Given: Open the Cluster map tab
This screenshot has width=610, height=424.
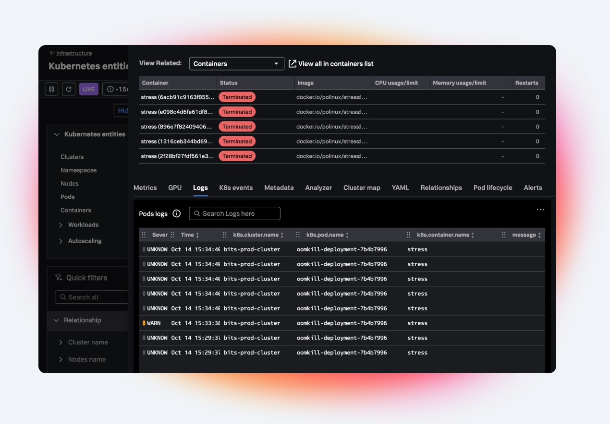Looking at the screenshot, I should (x=362, y=188).
